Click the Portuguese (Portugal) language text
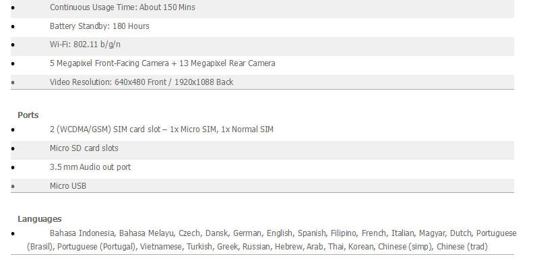Viewport: 533px width, 265px height. click(x=96, y=247)
